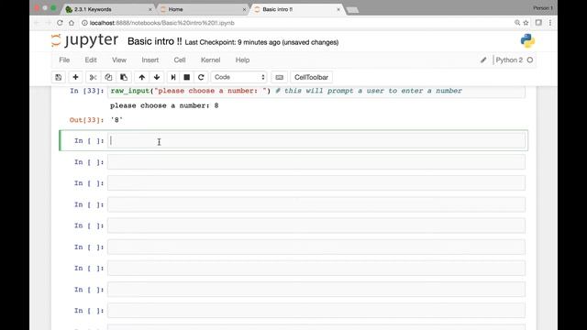This screenshot has height=330, width=587.
Task: Open the command palette keyboard icon
Action: (x=279, y=77)
